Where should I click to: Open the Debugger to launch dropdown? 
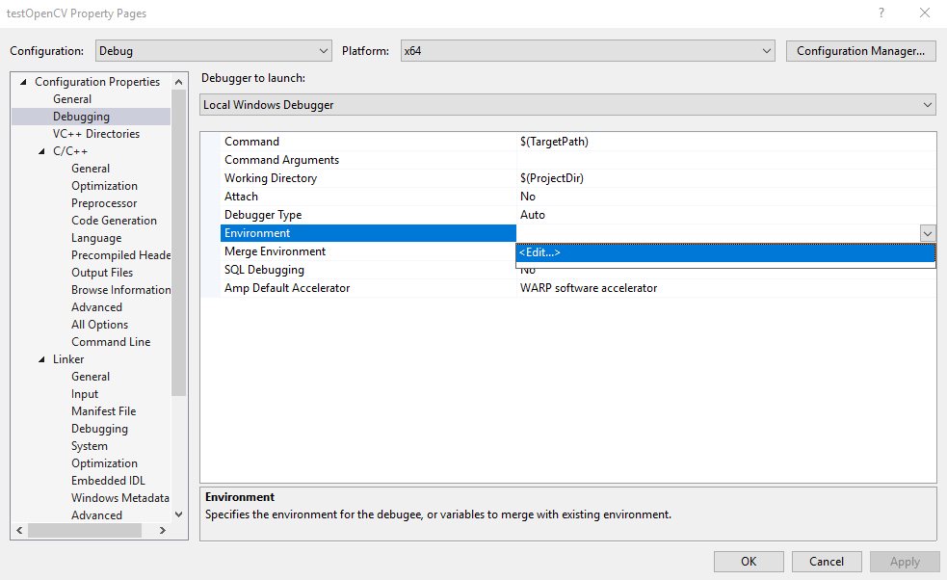(567, 104)
